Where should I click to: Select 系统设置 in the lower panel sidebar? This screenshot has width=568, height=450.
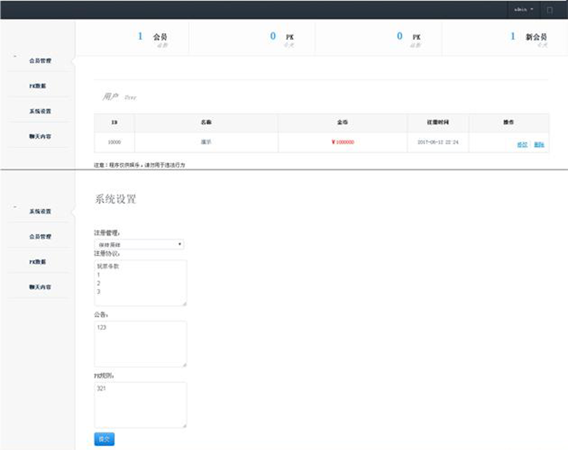point(40,212)
